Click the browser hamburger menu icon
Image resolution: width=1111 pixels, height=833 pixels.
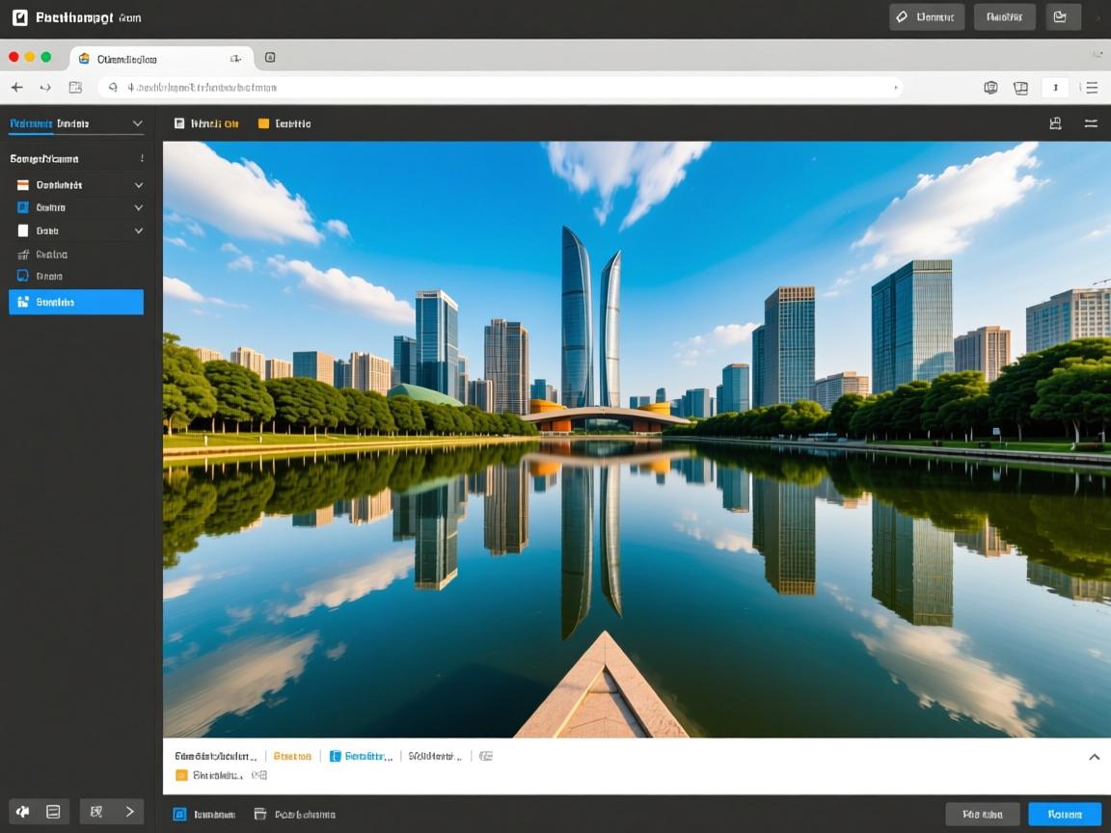1091,88
